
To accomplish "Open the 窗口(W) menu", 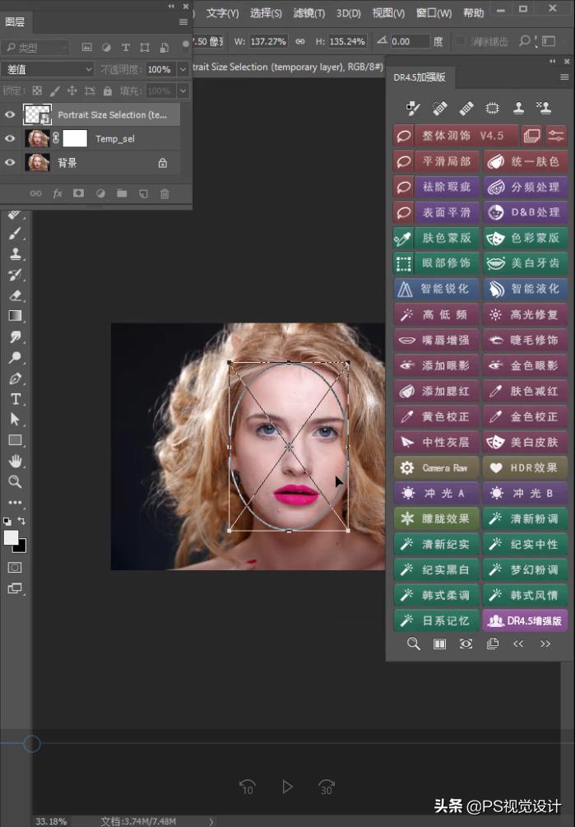I will pos(434,13).
